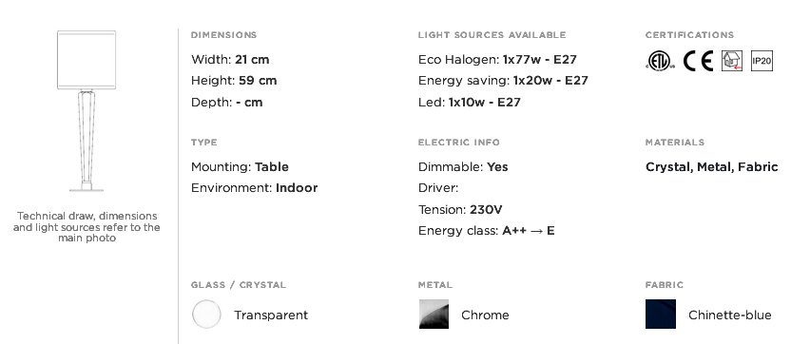Click the Chinette-blue fabric label

click(729, 315)
